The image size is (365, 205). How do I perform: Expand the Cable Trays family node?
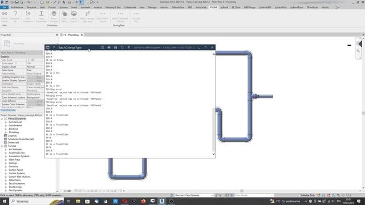point(6,159)
